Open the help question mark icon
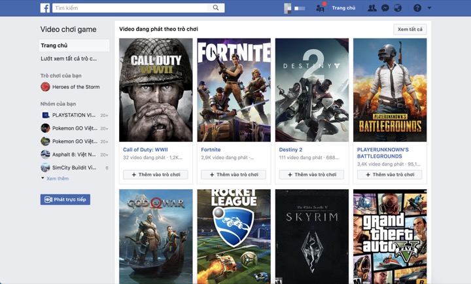The height and width of the screenshot is (284, 471). 417,8
